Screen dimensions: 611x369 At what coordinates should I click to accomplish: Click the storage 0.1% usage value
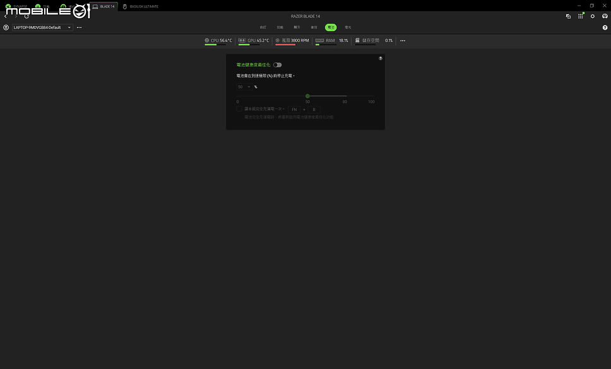[388, 40]
